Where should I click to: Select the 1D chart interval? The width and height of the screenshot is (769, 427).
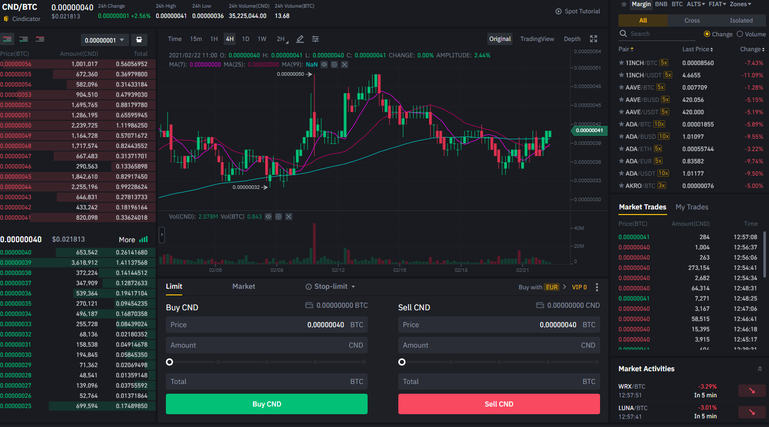(245, 39)
